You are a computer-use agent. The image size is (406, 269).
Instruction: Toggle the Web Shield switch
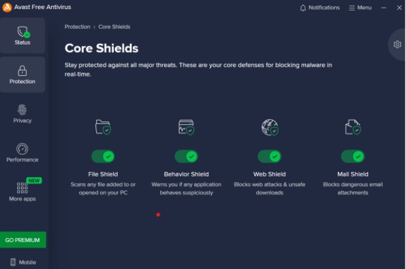coord(269,156)
